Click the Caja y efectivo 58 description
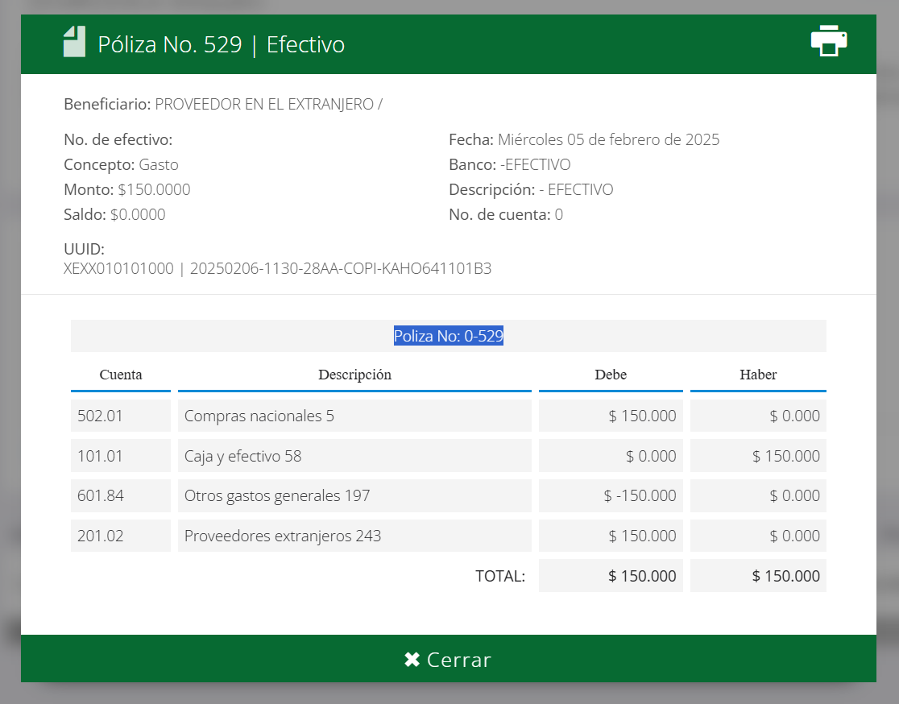This screenshot has width=899, height=704. [x=354, y=456]
